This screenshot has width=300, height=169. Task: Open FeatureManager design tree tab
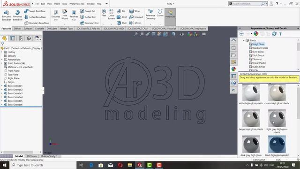click(4, 38)
